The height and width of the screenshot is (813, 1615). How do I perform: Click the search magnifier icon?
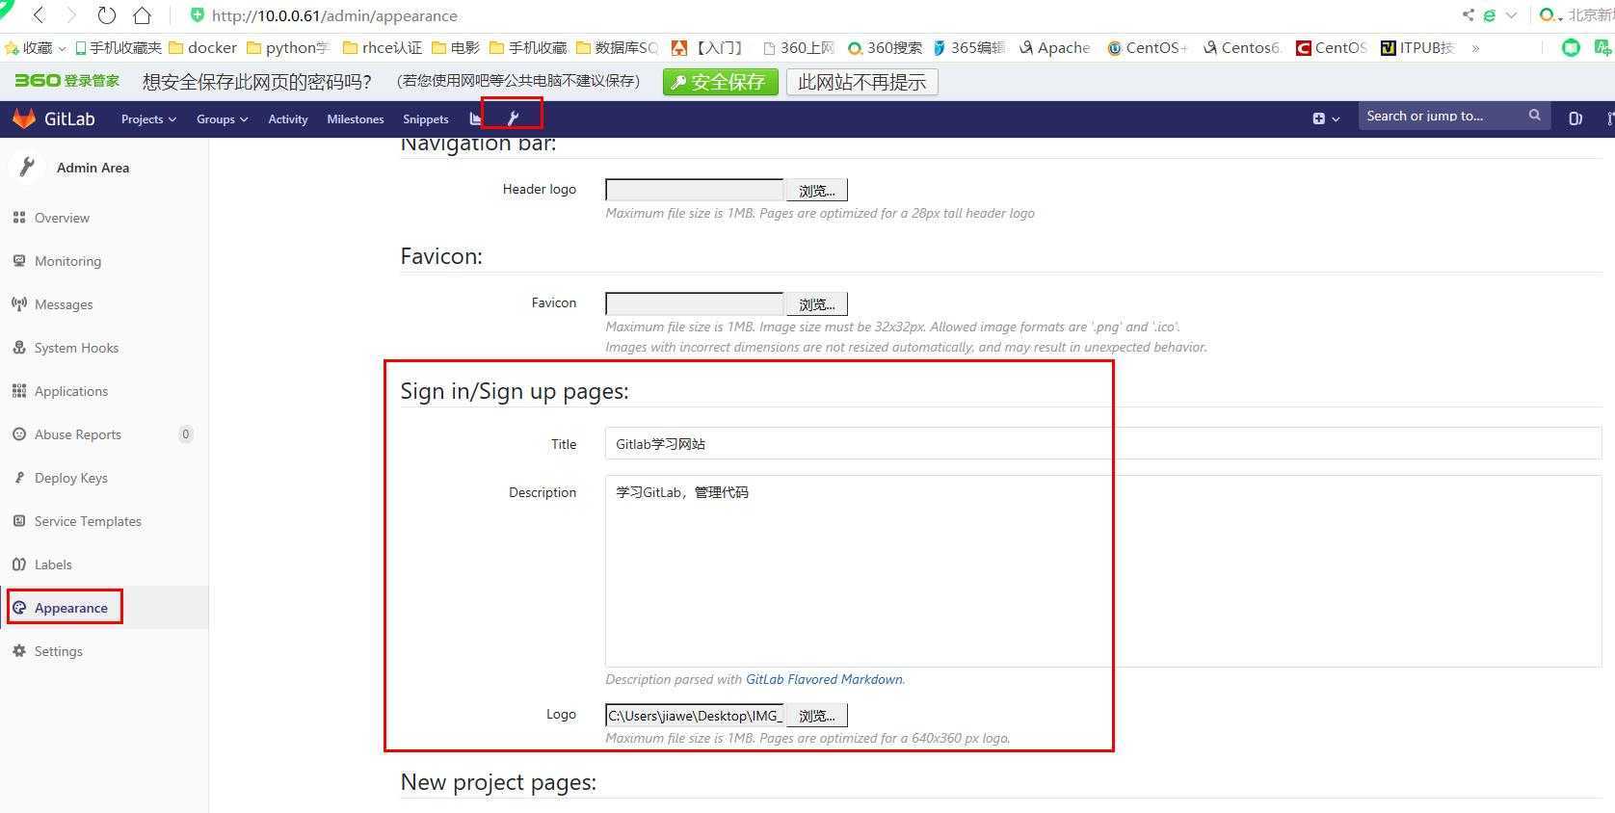(1534, 116)
